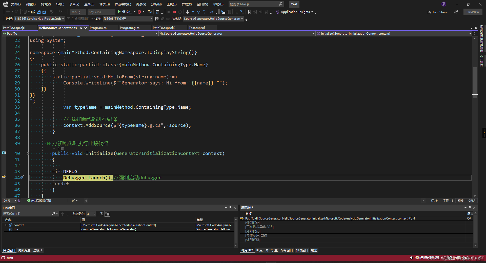Click the code cleanup broom icon
Viewport: 486px width, 263px height.
tap(73, 201)
